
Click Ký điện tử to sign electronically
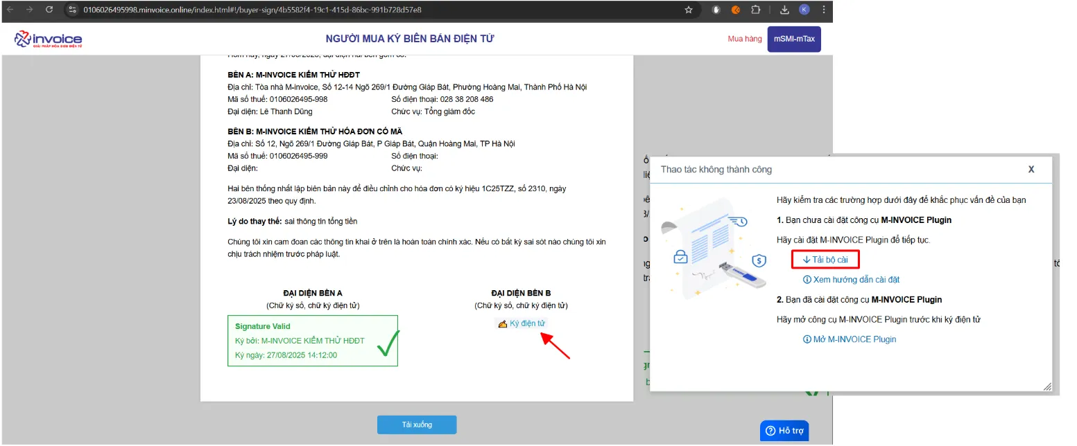click(522, 323)
